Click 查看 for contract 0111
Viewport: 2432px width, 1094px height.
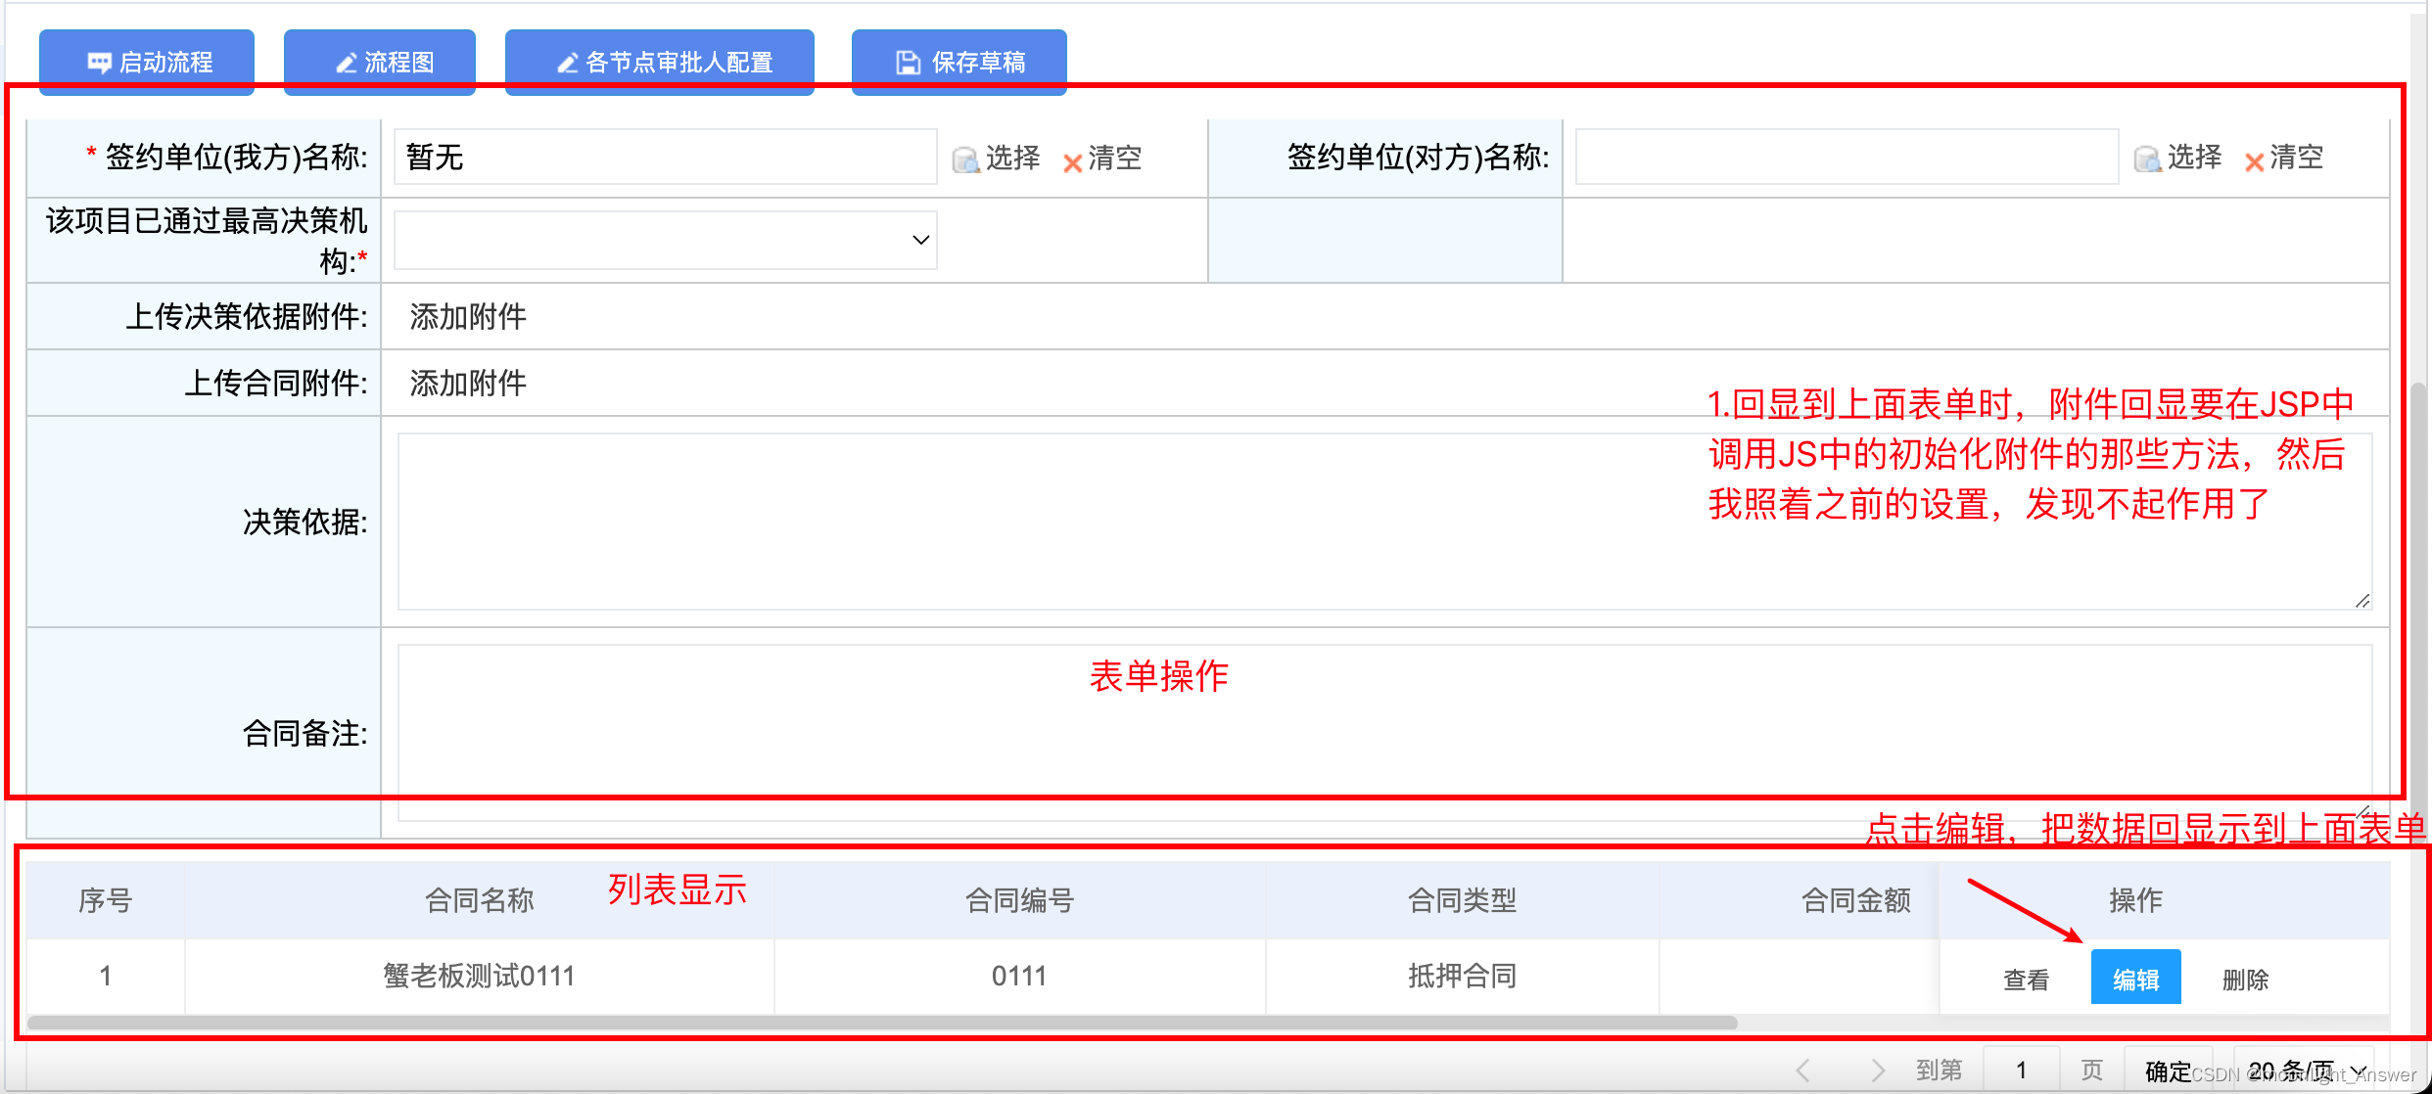[x=2026, y=979]
